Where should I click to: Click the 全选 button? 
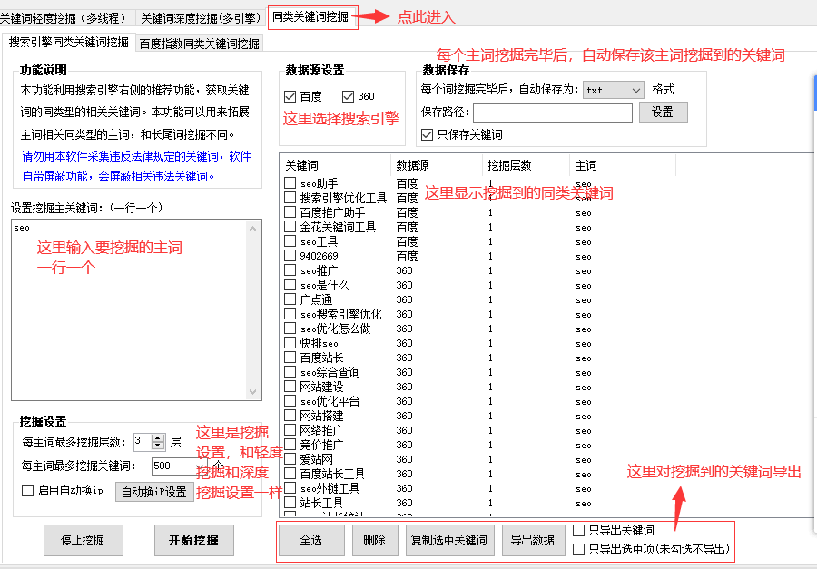click(311, 540)
